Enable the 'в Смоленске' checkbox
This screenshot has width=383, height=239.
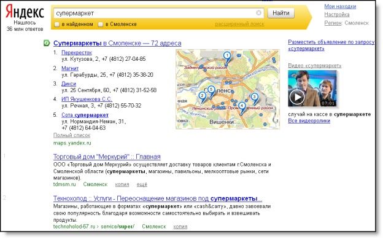click(x=101, y=25)
